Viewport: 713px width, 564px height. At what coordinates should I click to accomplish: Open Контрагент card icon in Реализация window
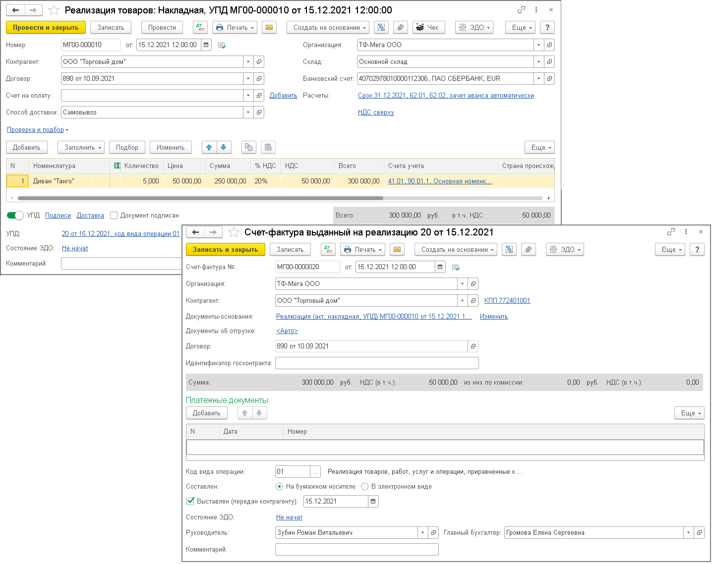(259, 61)
